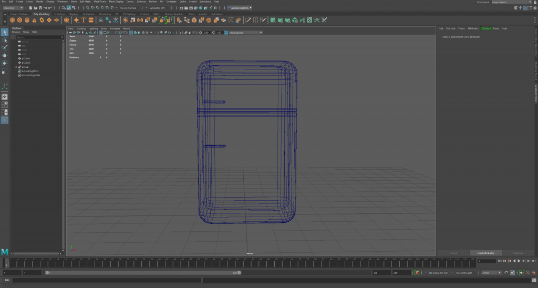Create polygon text with the T icon
This screenshot has height=288, width=538.
[84, 20]
